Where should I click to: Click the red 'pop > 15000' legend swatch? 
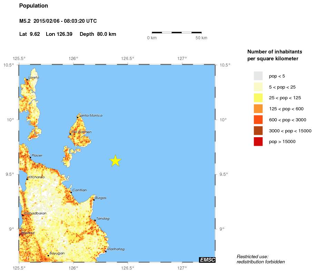[x=258, y=141]
